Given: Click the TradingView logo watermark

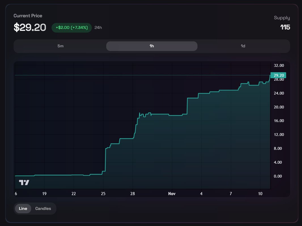Looking at the screenshot, I should coord(24,182).
